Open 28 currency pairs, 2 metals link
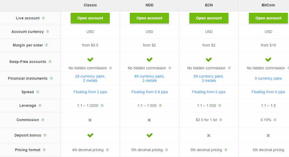This screenshot has width=289, height=157. pos(90,78)
